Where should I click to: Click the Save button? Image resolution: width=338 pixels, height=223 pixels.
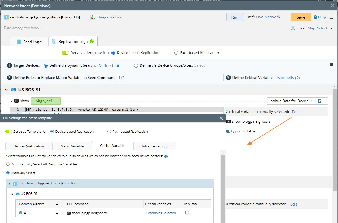[301, 17]
